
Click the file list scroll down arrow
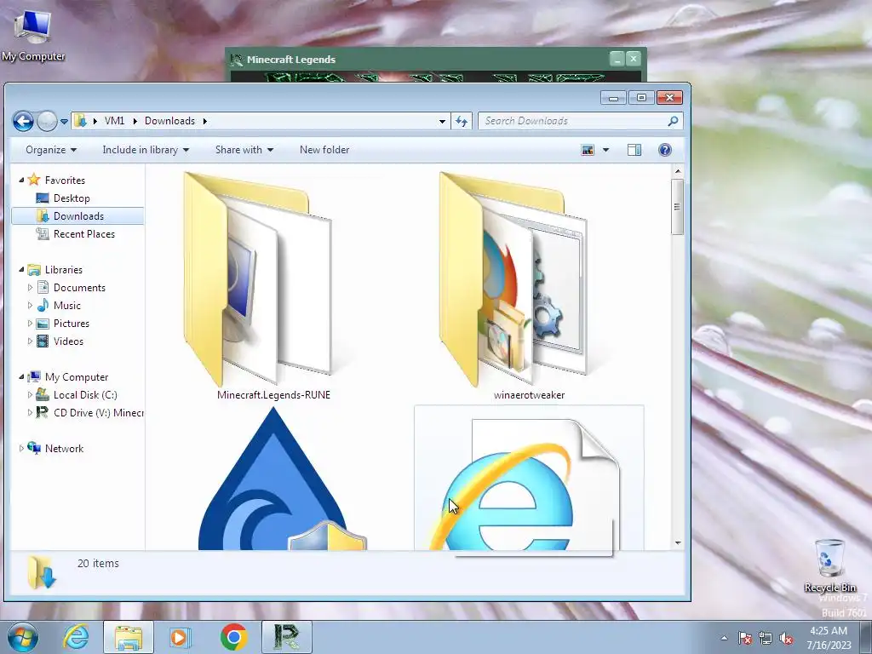[x=677, y=542]
